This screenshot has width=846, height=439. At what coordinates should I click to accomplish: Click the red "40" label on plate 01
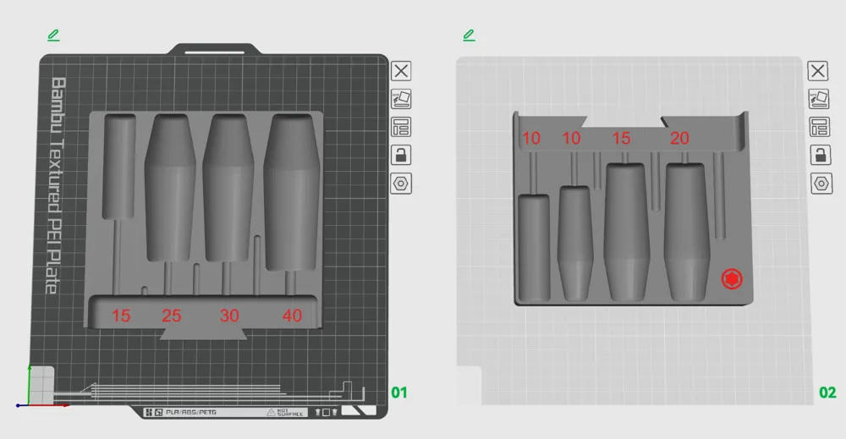click(x=292, y=316)
